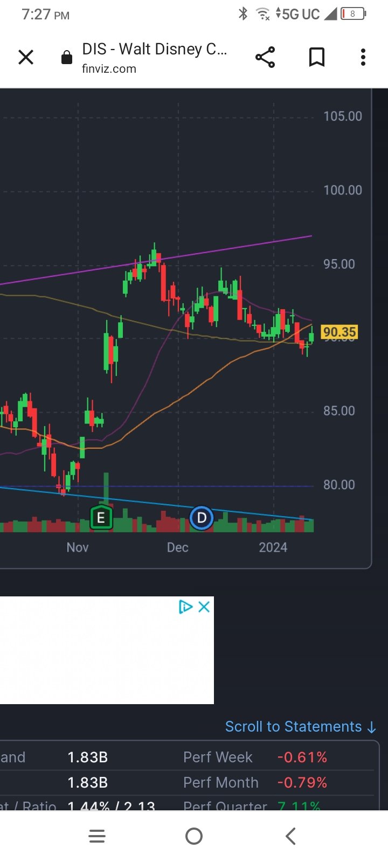Tap the DIS - Walt Disney page title

click(155, 49)
